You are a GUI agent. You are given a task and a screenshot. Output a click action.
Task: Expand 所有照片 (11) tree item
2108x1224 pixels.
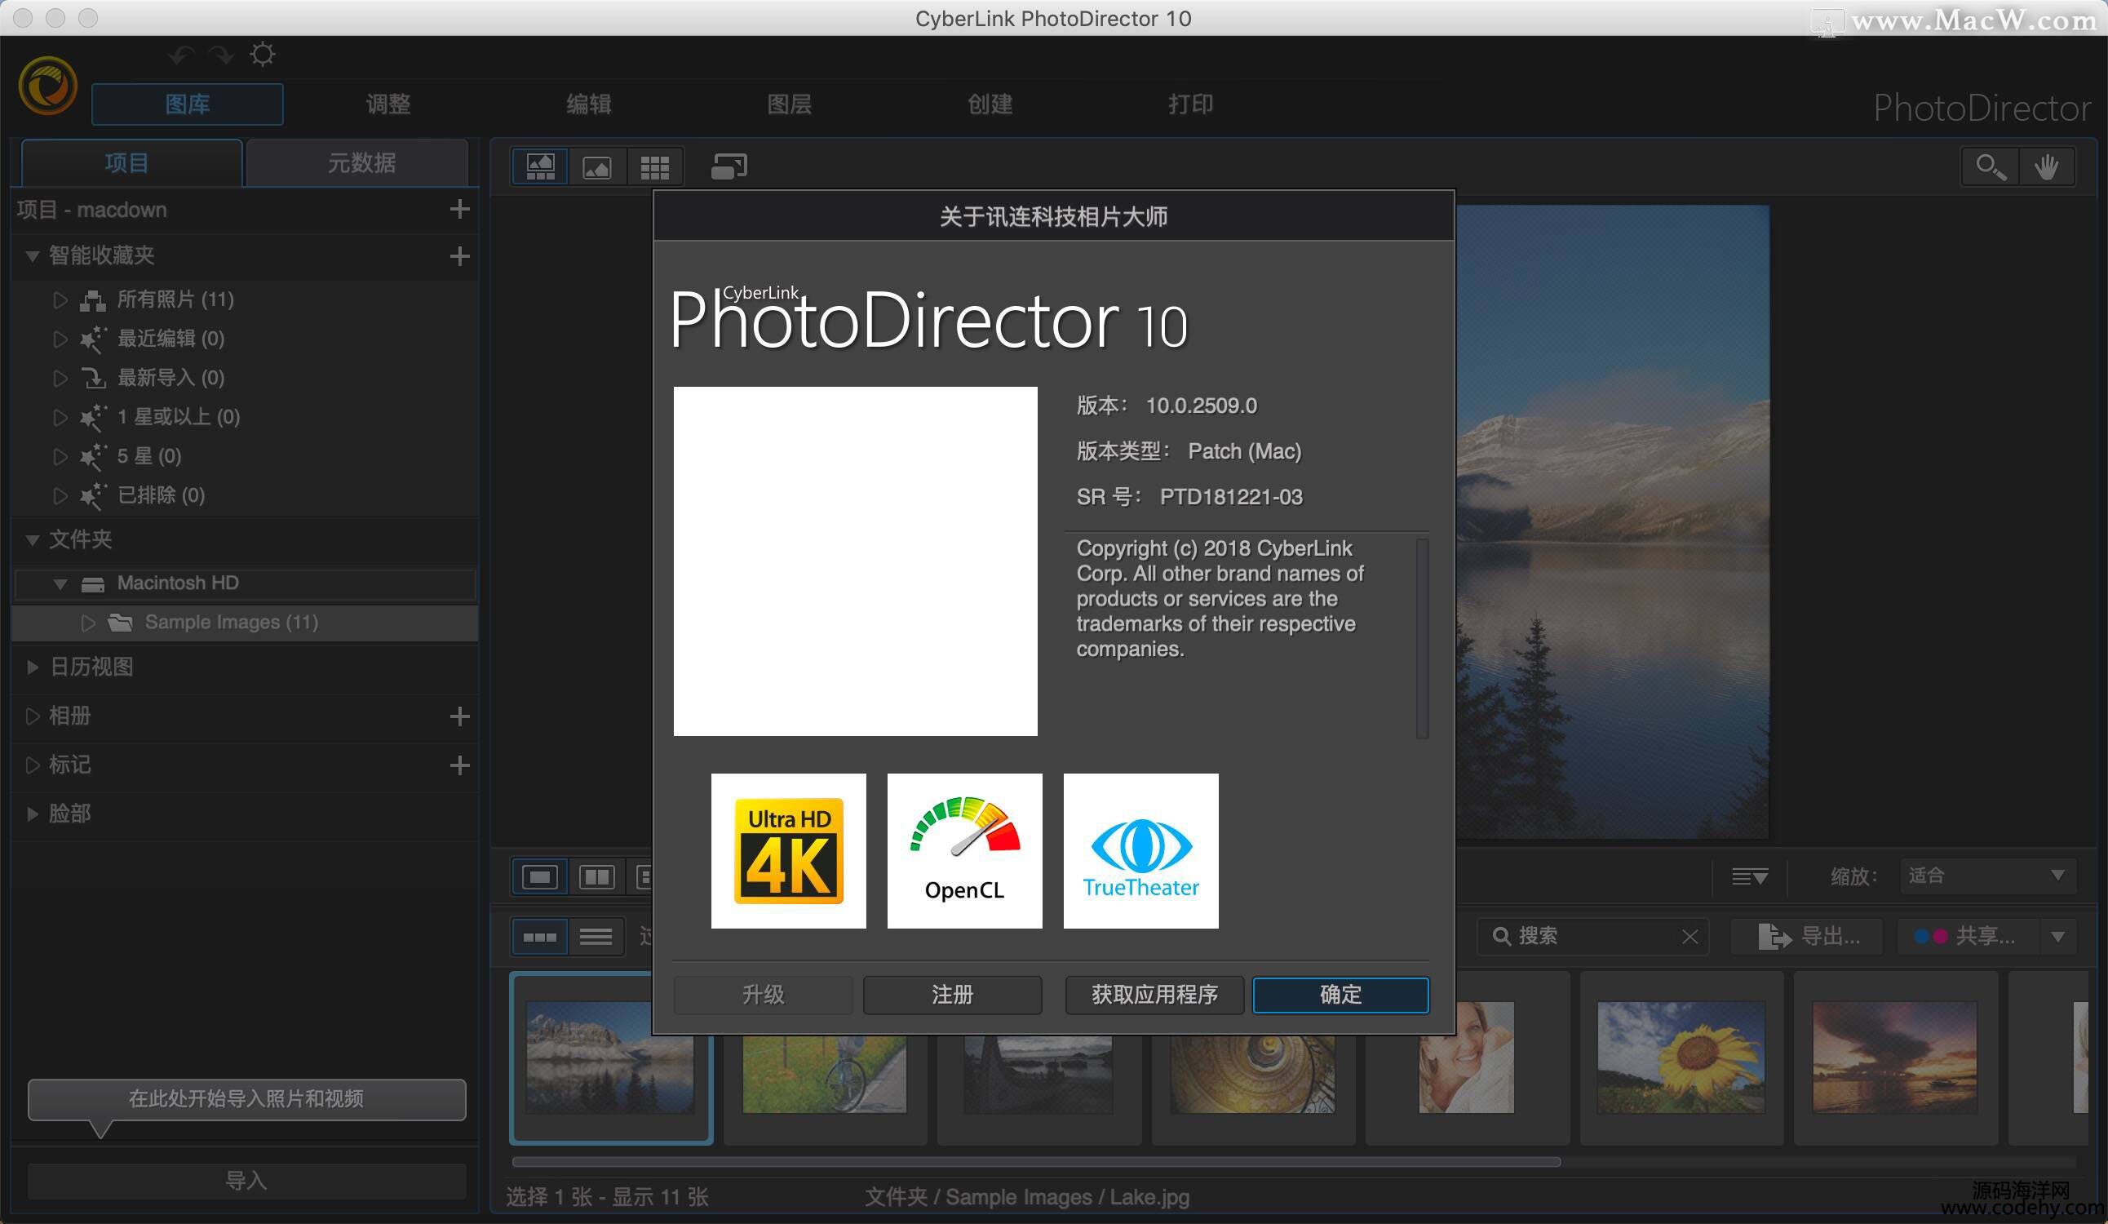pos(60,299)
